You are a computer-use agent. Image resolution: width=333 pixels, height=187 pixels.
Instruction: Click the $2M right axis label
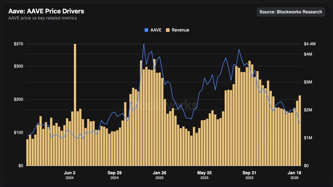[308, 110]
